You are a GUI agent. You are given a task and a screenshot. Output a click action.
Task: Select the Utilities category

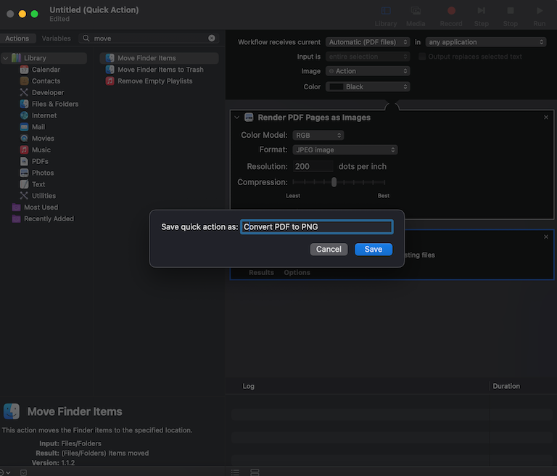click(43, 195)
